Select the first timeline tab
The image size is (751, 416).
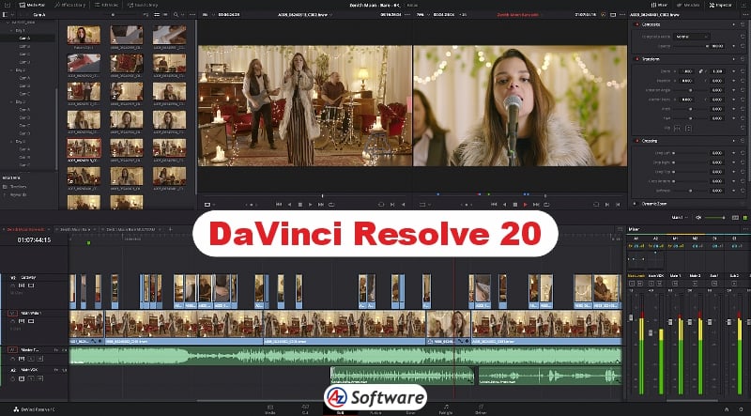point(25,229)
